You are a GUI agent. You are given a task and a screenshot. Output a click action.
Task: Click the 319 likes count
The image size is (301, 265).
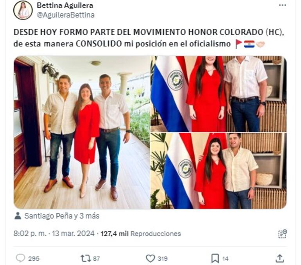point(162,259)
